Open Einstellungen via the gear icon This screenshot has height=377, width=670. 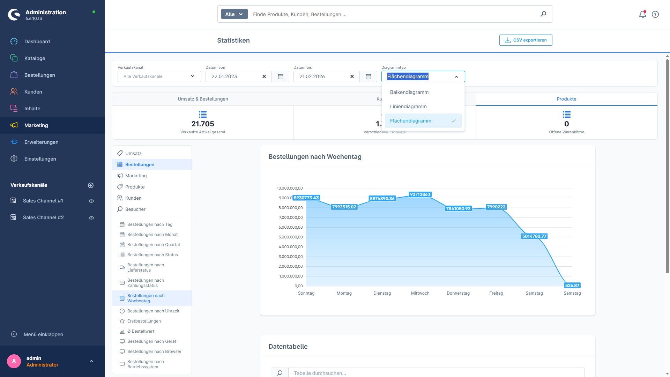[x=14, y=158]
